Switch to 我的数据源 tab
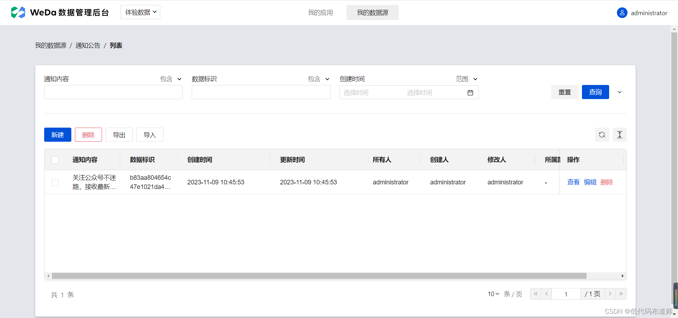Screen dimensions: 678x318 373,13
